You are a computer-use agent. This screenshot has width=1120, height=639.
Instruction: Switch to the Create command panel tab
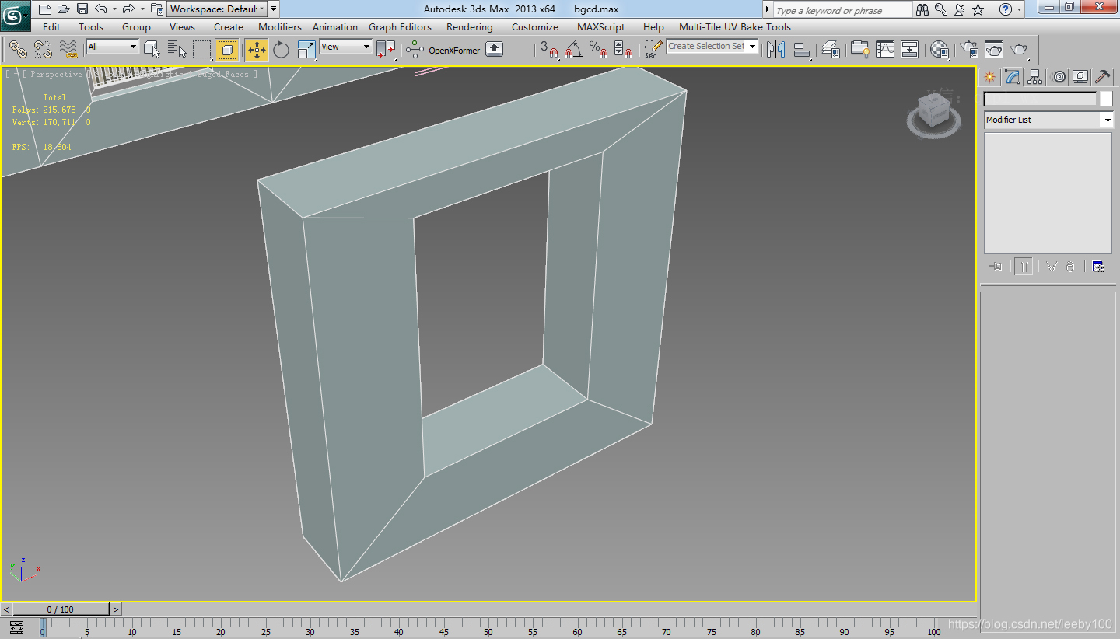pyautogui.click(x=989, y=76)
